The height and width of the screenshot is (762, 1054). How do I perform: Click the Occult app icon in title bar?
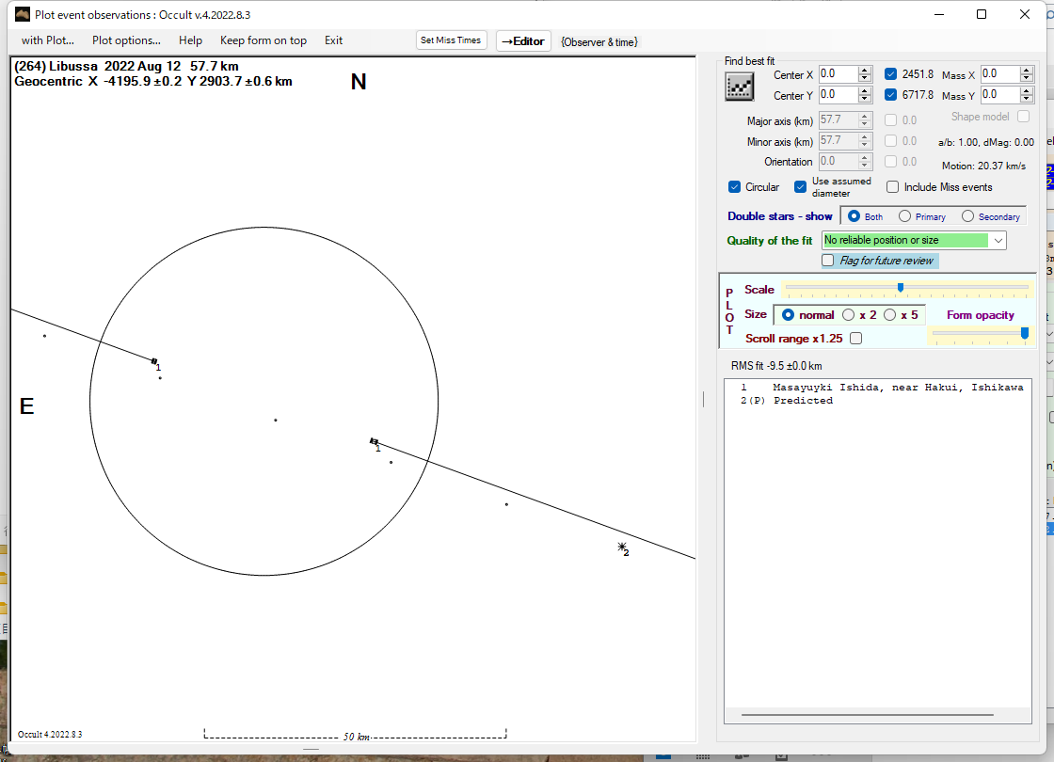point(23,14)
